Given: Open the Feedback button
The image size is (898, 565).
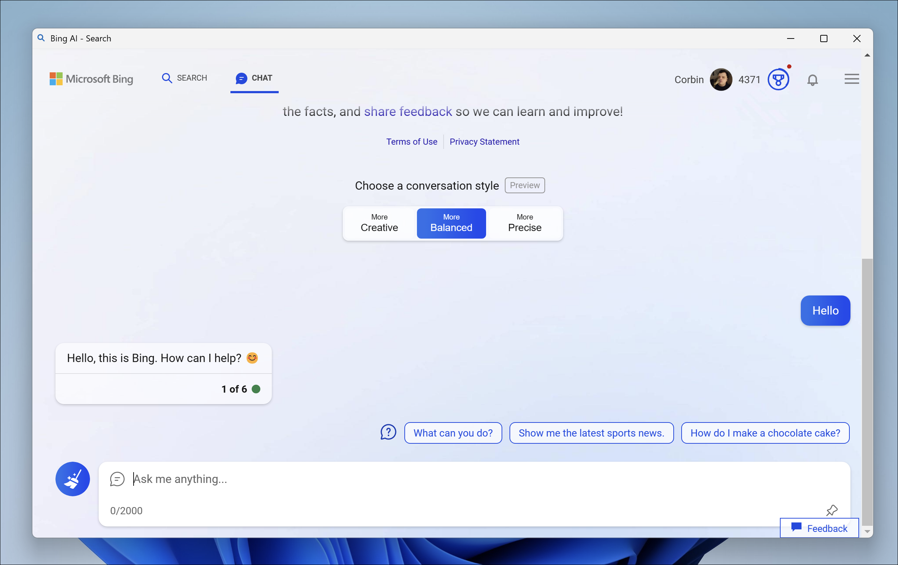Looking at the screenshot, I should click(819, 528).
